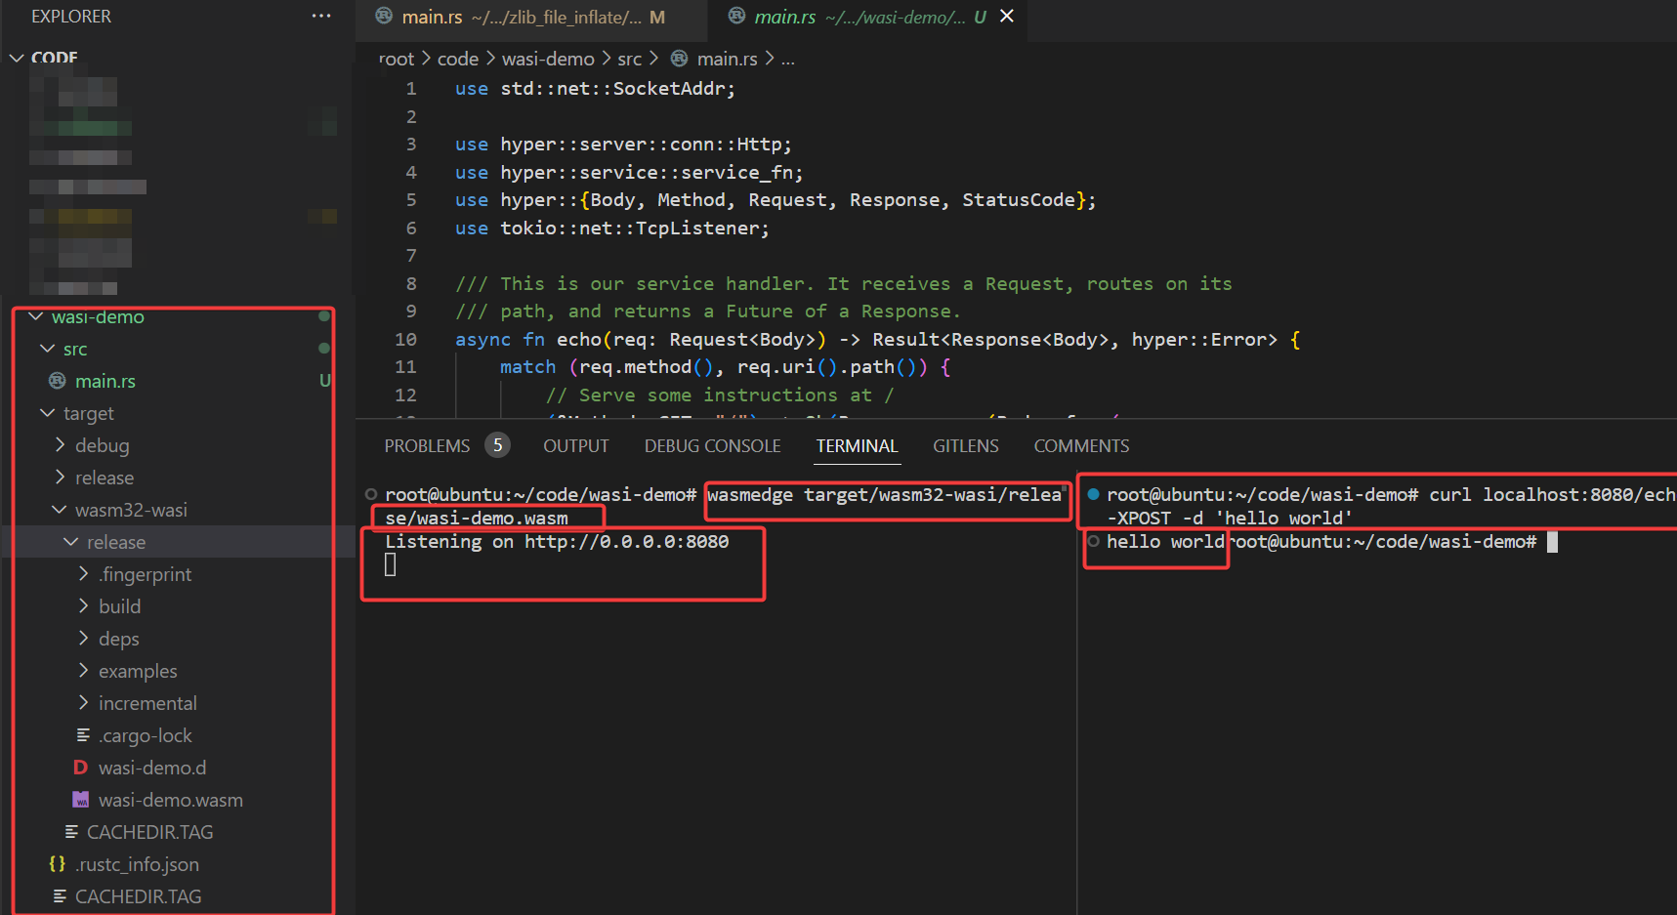Expand the release folder under target

coord(60,478)
